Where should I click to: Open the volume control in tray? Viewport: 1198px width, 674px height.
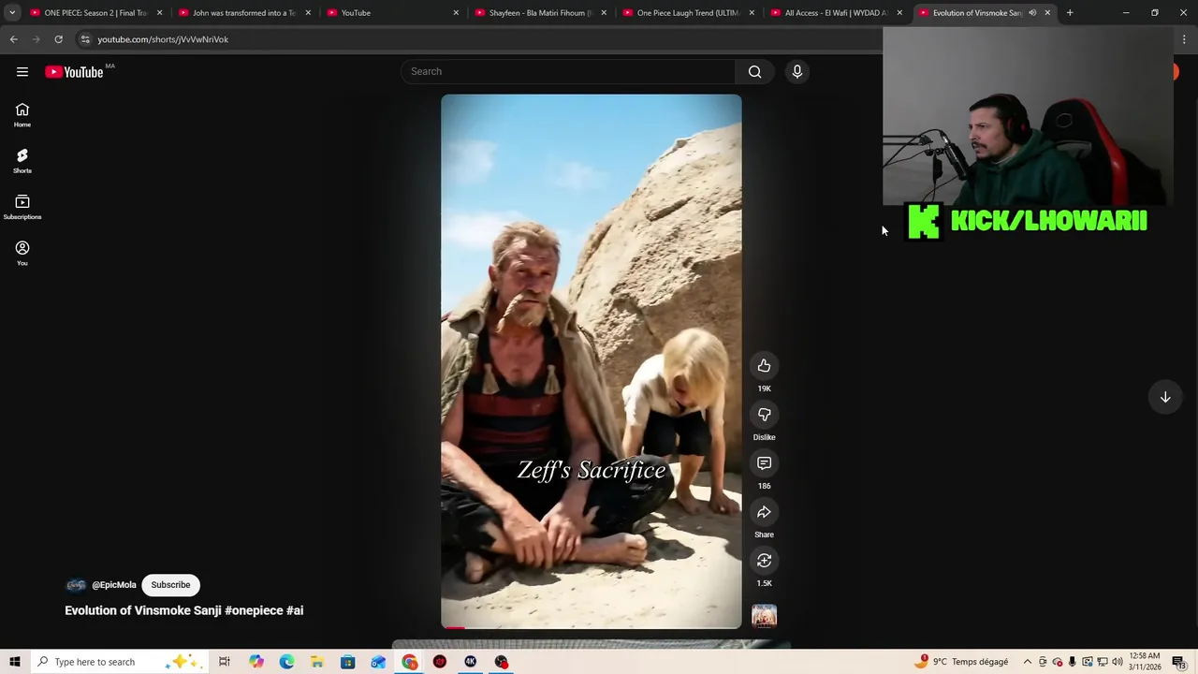pos(1118,662)
